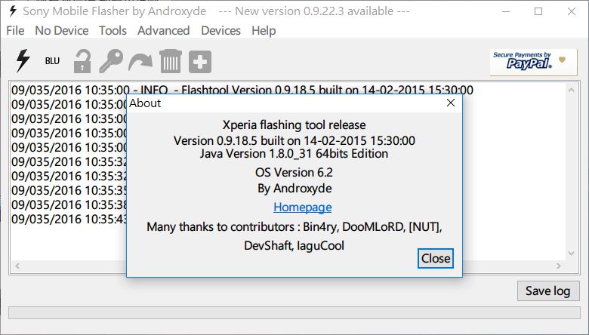The width and height of the screenshot is (589, 335).
Task: Click the title bar lightning app icon
Action: click(12, 11)
